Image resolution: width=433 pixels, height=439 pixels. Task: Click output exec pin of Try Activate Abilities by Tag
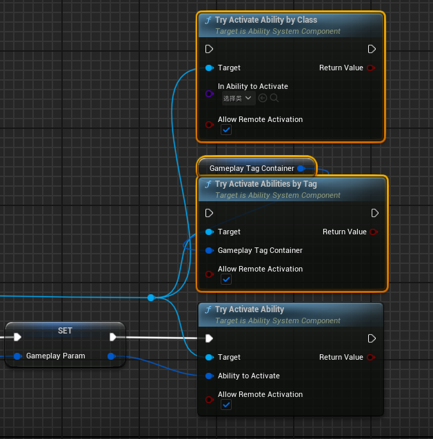[374, 213]
